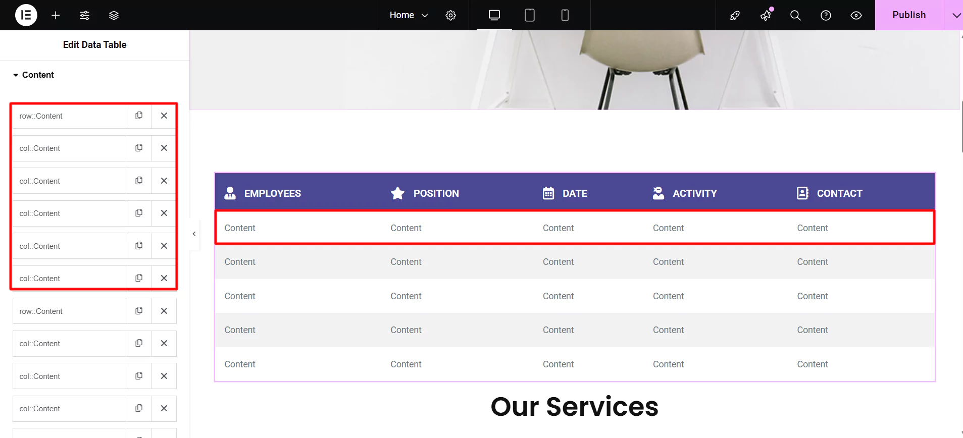Click the person icon beside EMPLOYEES
The height and width of the screenshot is (438, 963).
coord(230,193)
